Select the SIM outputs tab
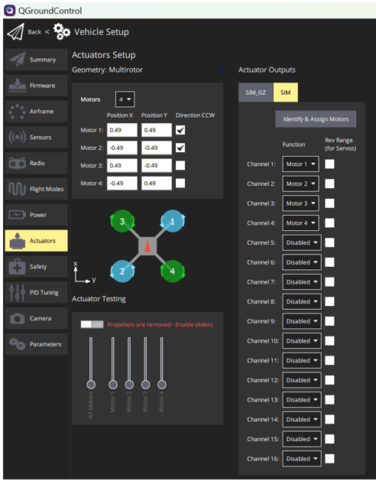This screenshot has height=481, width=376. [x=286, y=93]
